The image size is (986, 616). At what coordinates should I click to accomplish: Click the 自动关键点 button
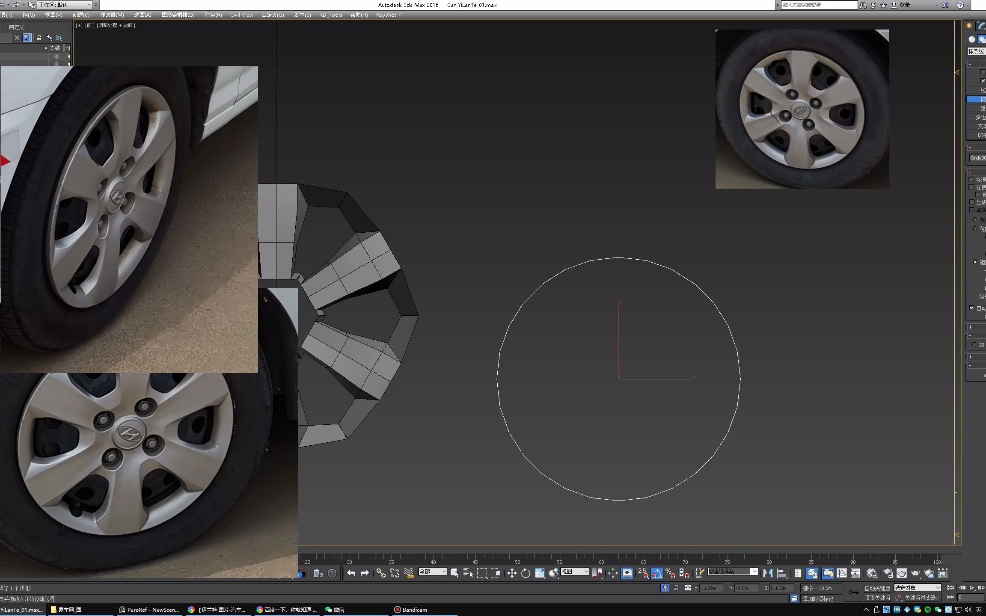877,588
